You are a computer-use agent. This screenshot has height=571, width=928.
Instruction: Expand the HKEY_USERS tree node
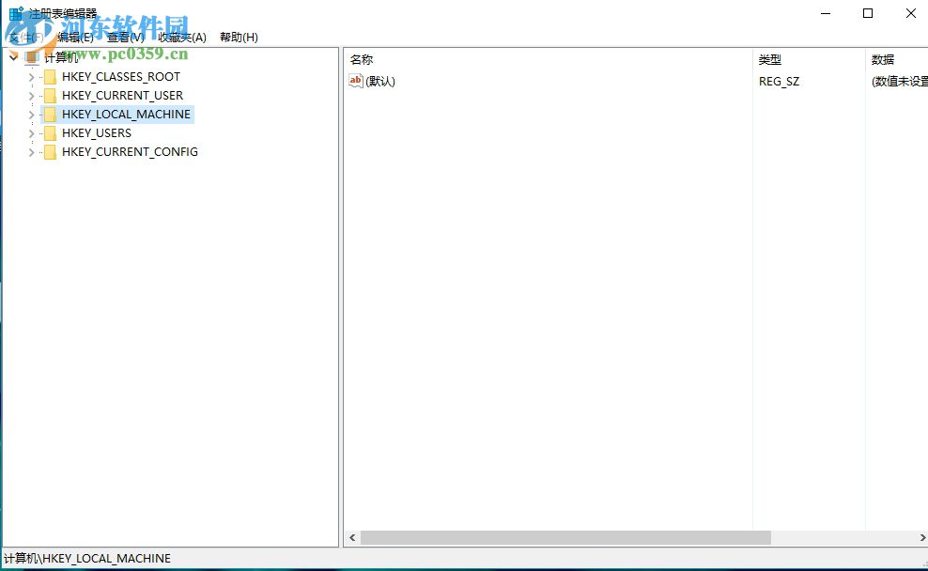pos(30,132)
